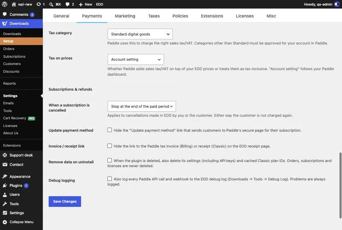342x230 pixels.
Task: Click the WordPress Settings sliders icon
Action: click(x=5, y=213)
